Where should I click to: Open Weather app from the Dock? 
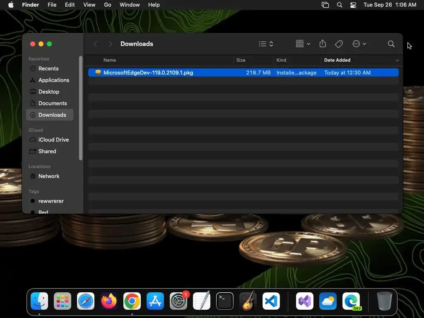click(x=328, y=301)
